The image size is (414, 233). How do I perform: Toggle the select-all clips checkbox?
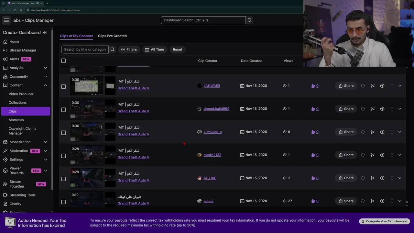[x=63, y=61]
